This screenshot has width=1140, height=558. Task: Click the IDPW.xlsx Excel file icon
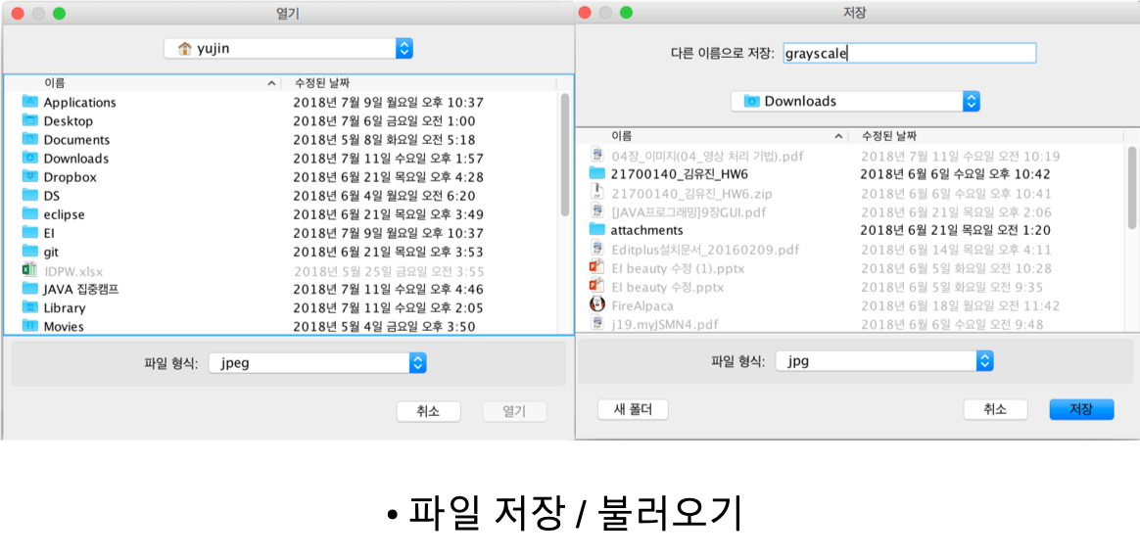(29, 270)
